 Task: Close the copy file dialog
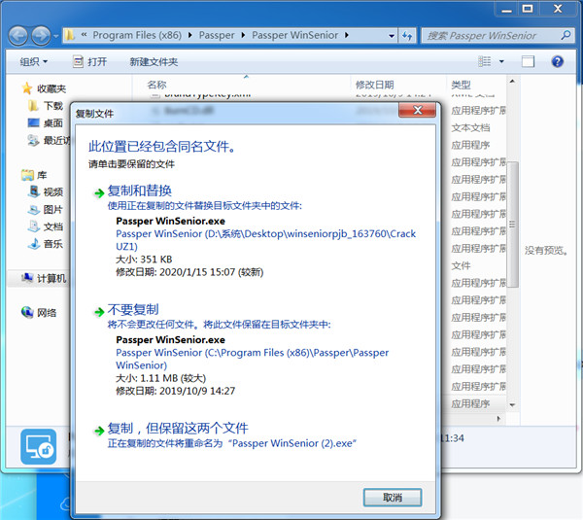417,110
